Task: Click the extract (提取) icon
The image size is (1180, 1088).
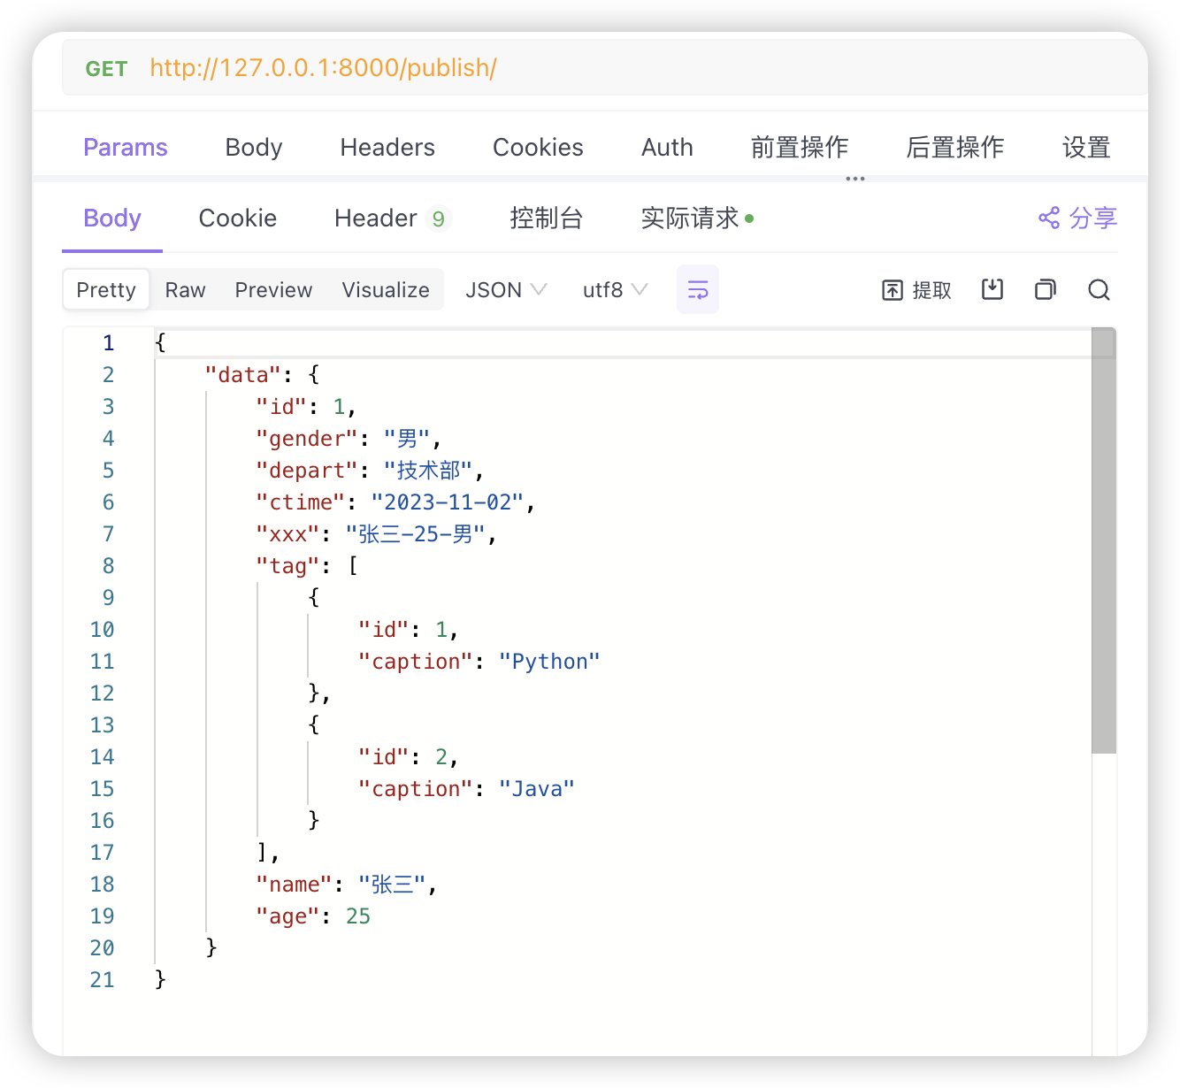Action: 893,290
